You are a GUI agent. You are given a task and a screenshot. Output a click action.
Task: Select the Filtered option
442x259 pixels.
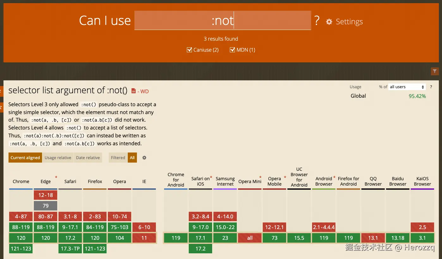coord(118,158)
